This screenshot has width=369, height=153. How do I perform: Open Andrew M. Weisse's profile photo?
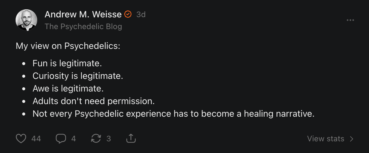tap(26, 20)
